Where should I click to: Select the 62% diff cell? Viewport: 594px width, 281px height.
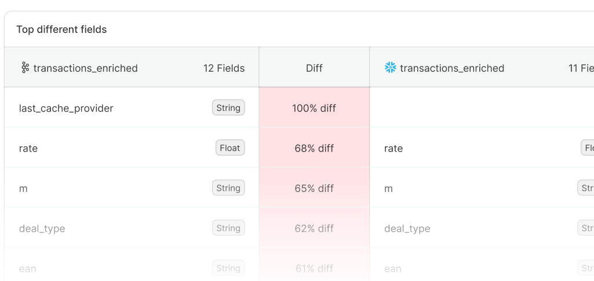(314, 228)
